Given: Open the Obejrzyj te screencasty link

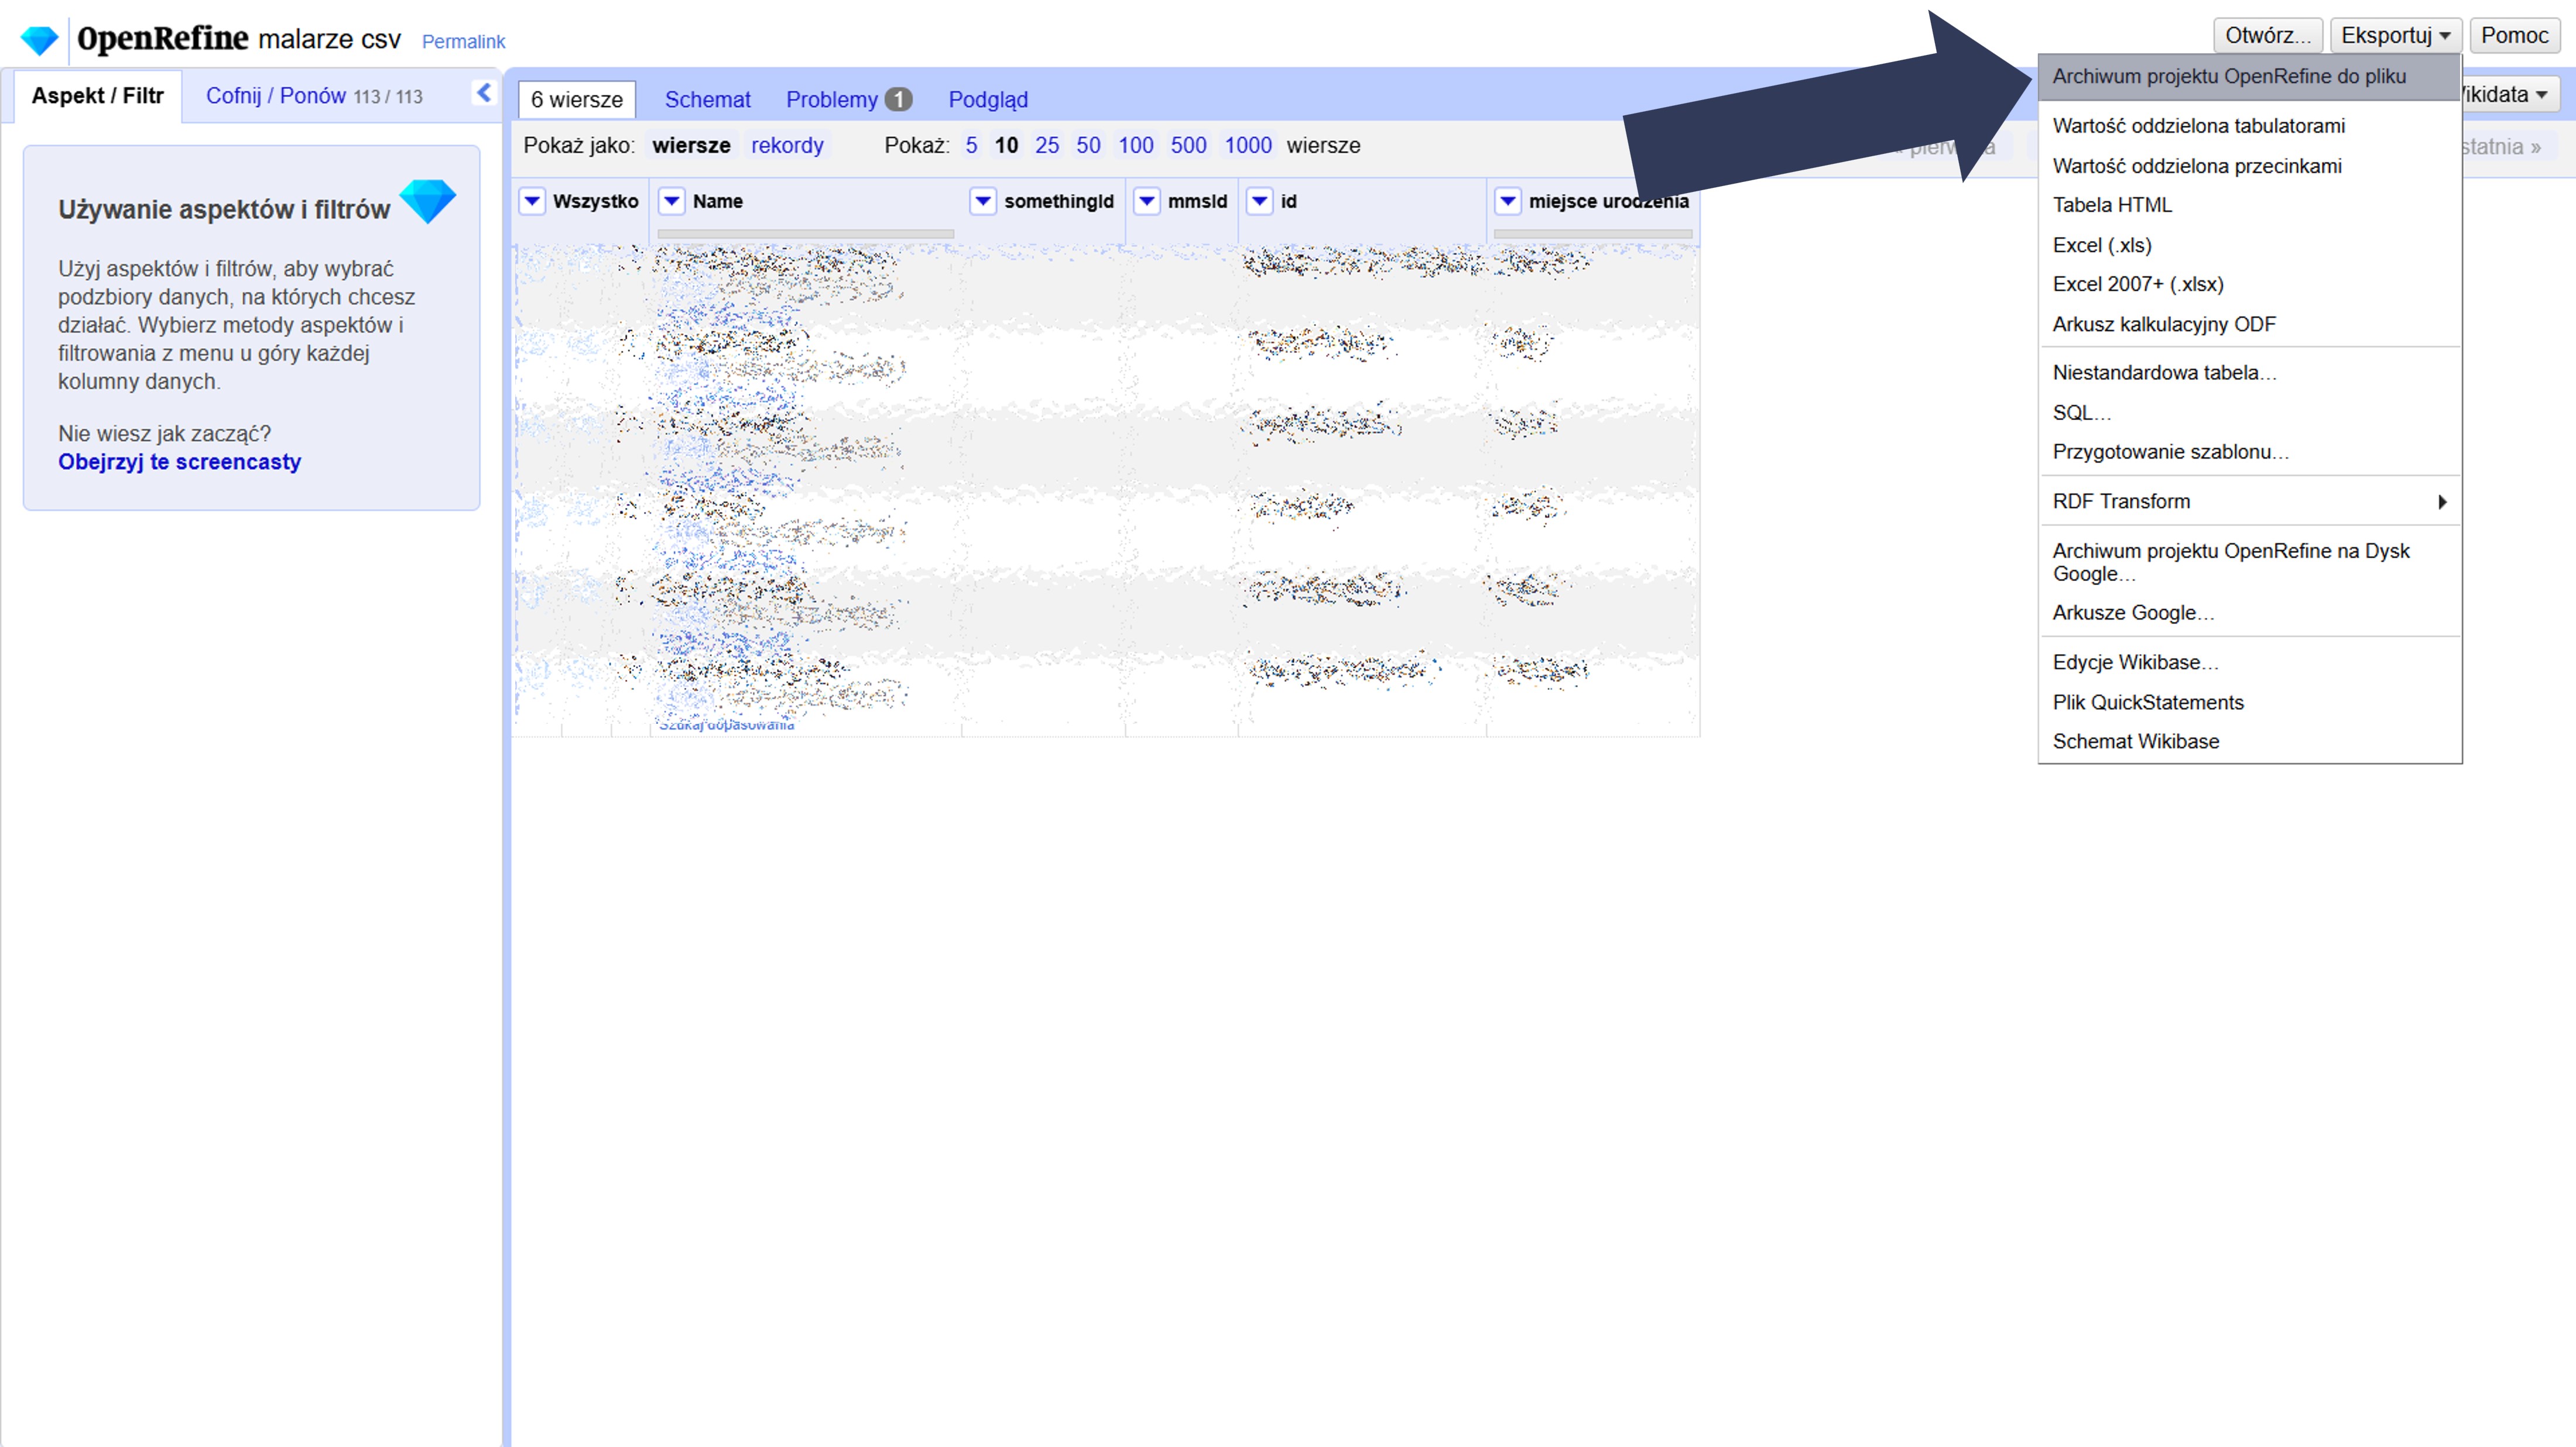Looking at the screenshot, I should pos(179,462).
